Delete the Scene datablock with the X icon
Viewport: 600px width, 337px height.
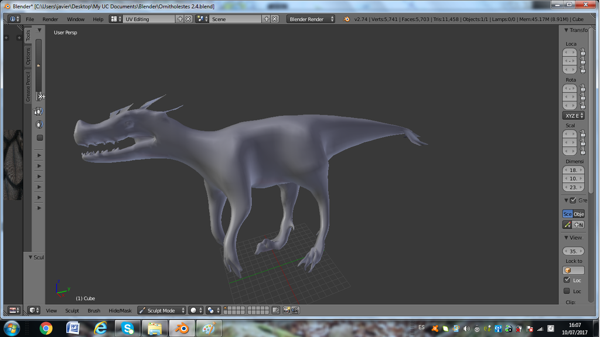[275, 19]
